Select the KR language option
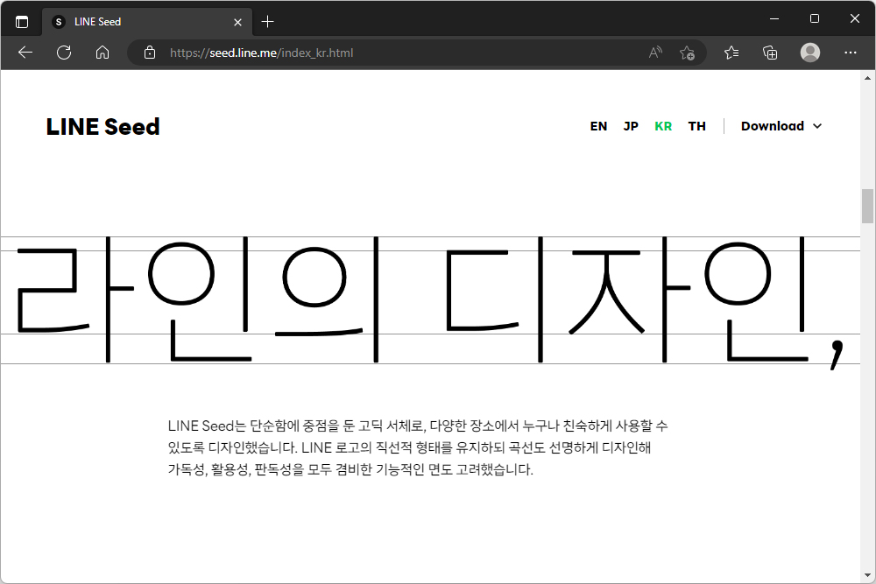The image size is (876, 584). point(663,126)
